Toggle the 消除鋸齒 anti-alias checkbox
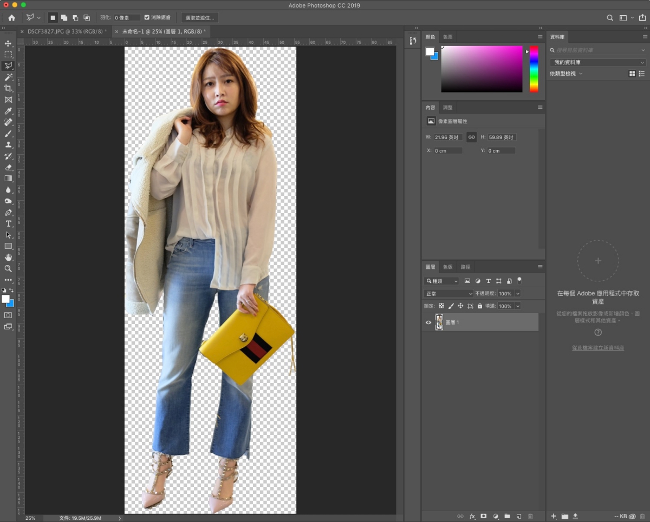 (x=147, y=18)
